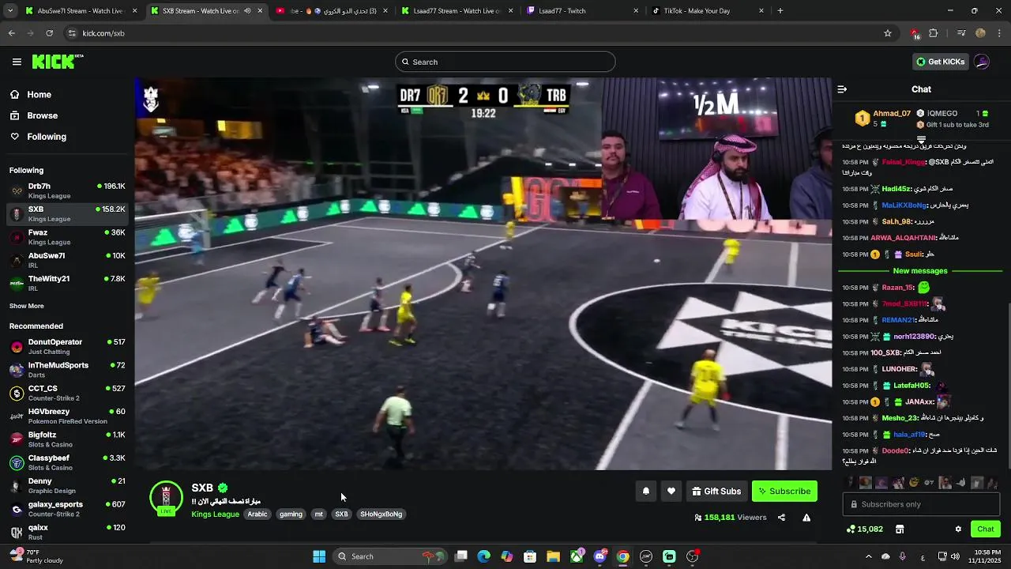1011x569 pixels.
Task: Click the Get KICKs button
Action: [x=940, y=62]
